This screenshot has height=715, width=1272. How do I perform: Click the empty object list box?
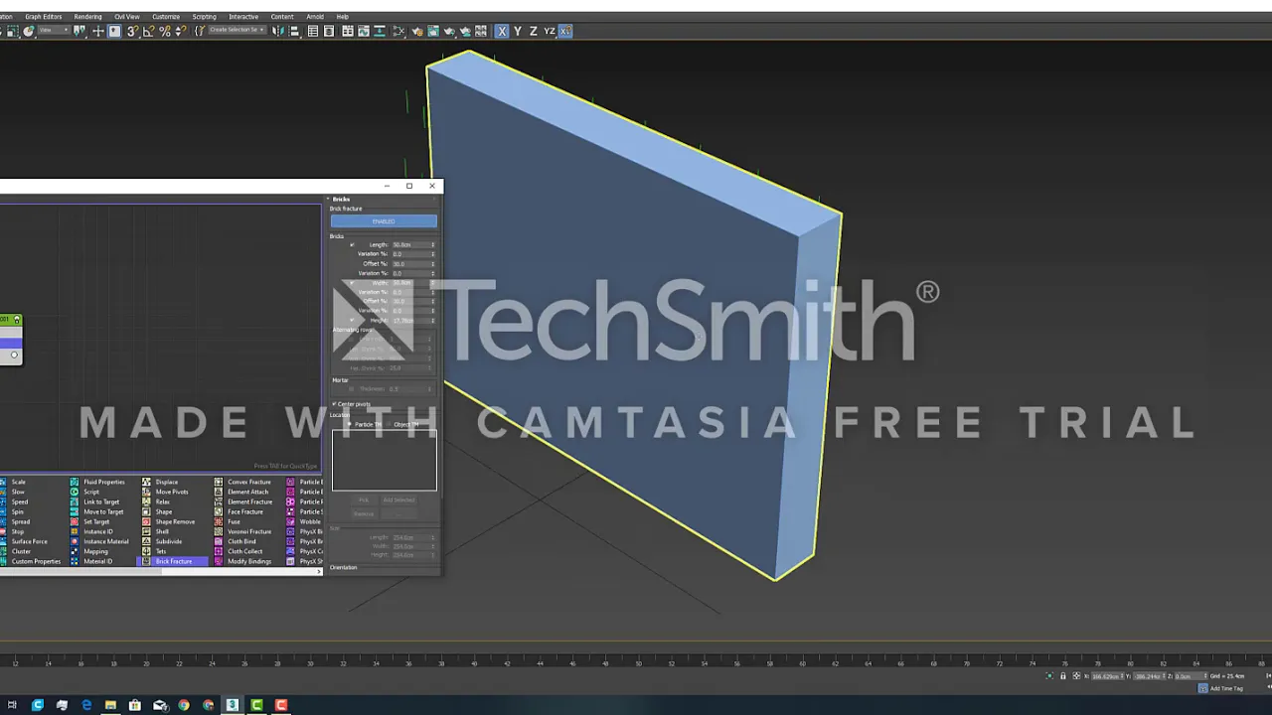[384, 461]
